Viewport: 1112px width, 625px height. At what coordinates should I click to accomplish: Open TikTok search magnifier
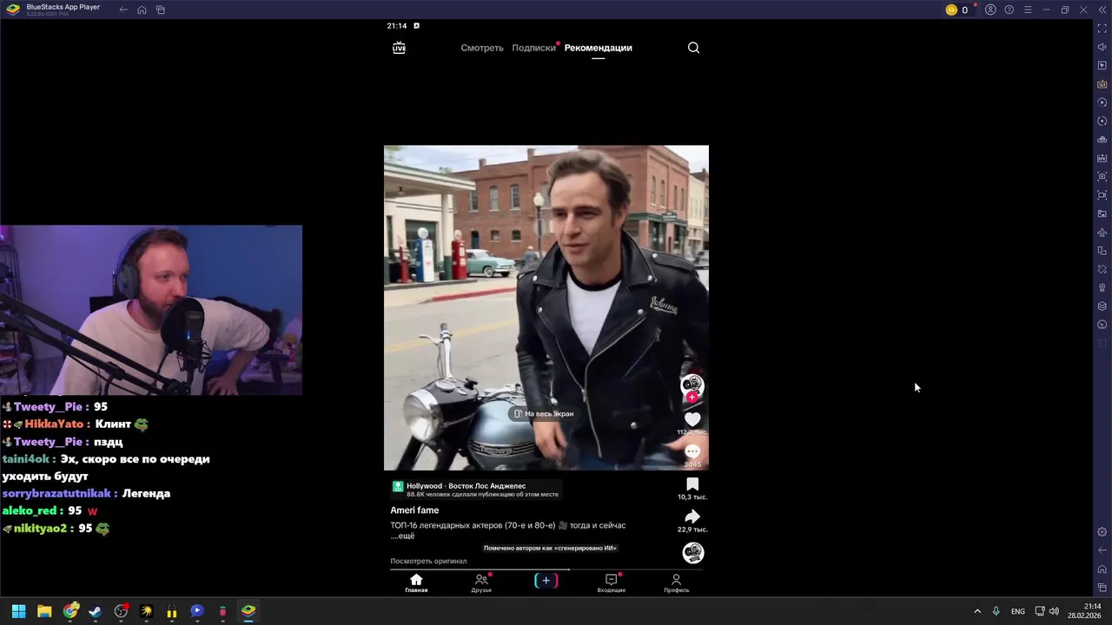click(693, 48)
